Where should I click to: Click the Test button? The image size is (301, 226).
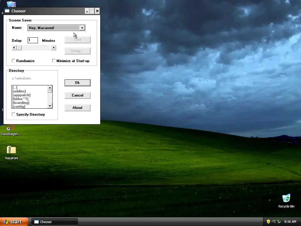coord(78,40)
